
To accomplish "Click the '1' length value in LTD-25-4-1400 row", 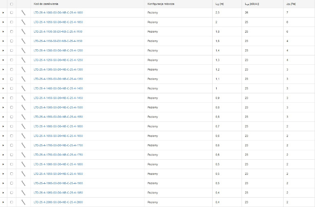I will tap(216, 88).
